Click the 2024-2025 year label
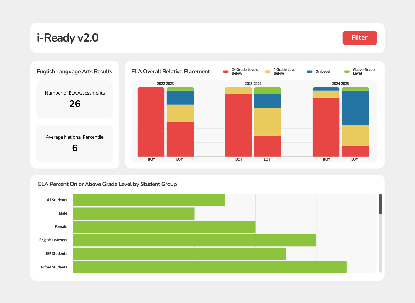This screenshot has width=415, height=303. click(341, 84)
